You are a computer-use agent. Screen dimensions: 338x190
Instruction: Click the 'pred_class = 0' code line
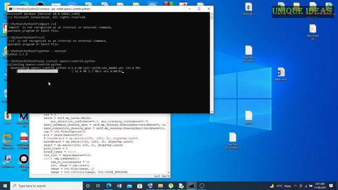point(55,148)
